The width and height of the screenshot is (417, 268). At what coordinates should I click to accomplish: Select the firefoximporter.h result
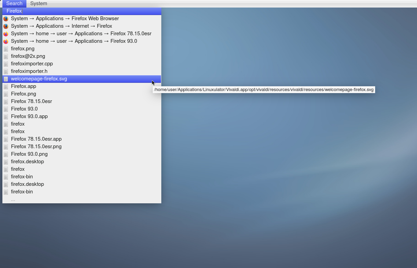pyautogui.click(x=29, y=71)
